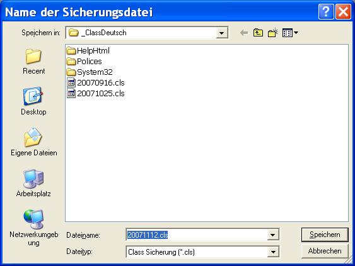This screenshot has width=355, height=266.
Task: Open the view menu icon
Action: click(x=290, y=33)
